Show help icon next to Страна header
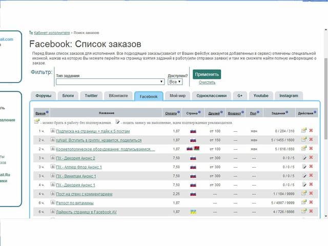 pos(199,112)
